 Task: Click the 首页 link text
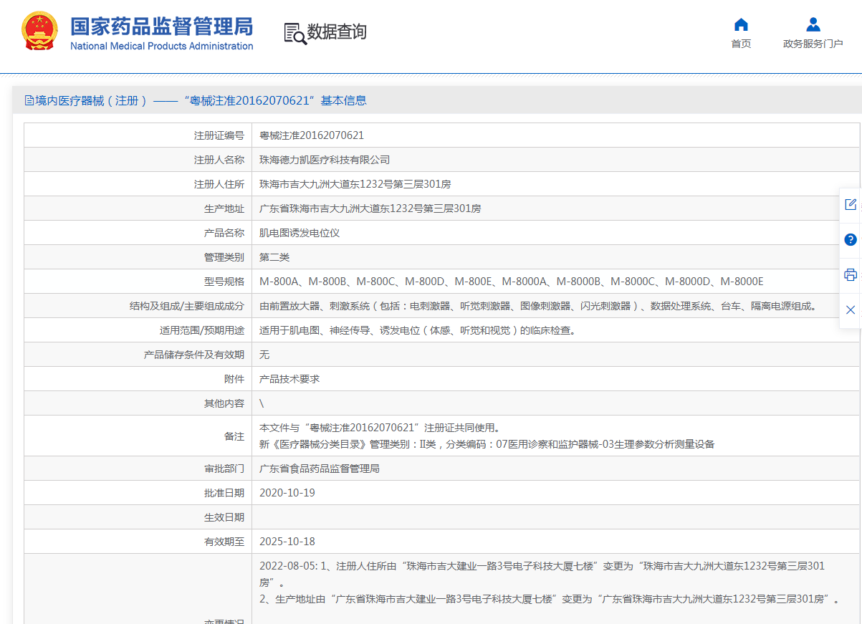pyautogui.click(x=741, y=44)
